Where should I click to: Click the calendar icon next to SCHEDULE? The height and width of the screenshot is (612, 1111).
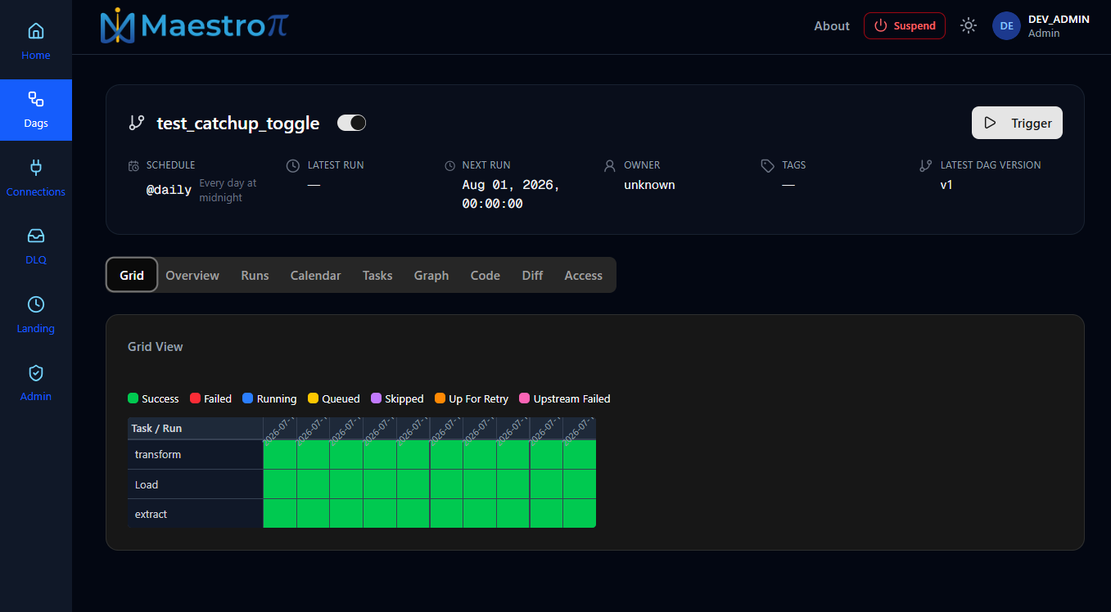click(133, 166)
